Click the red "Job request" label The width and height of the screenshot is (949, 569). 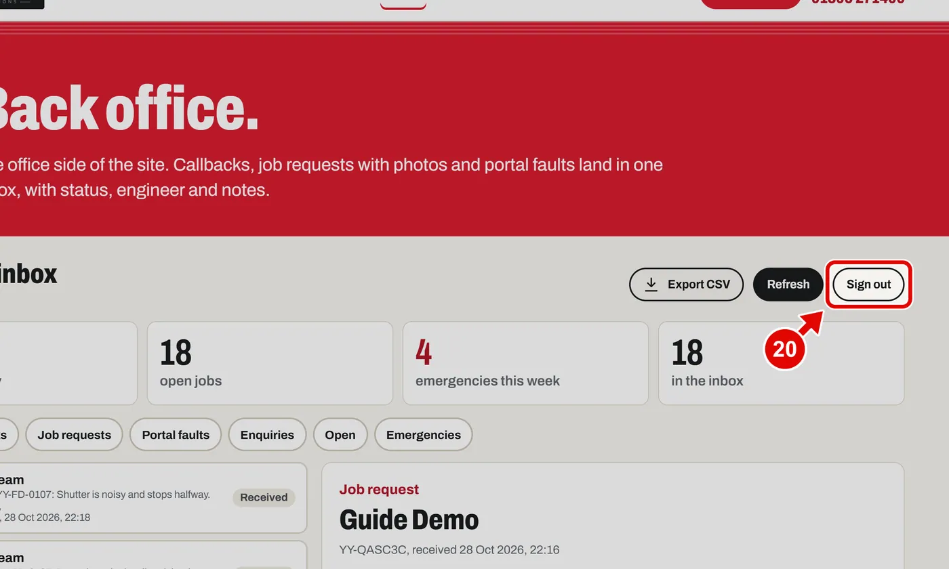tap(379, 490)
